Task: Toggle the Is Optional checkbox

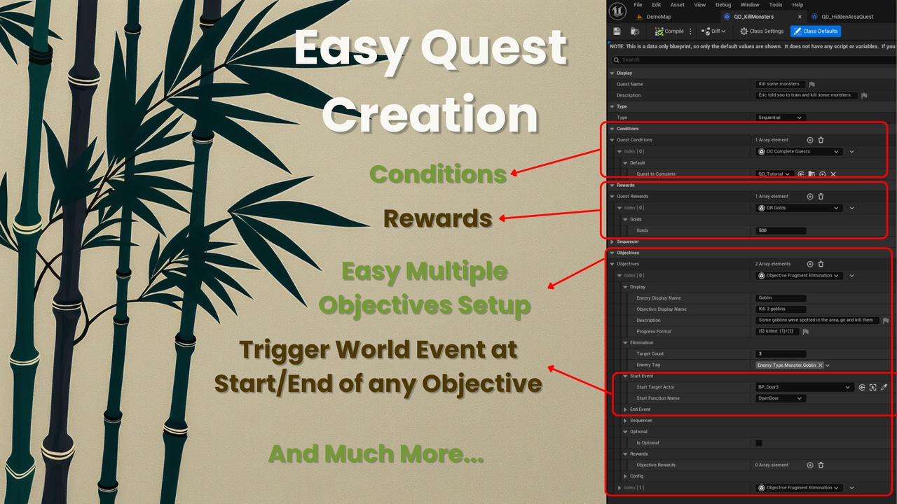Action: point(759,443)
